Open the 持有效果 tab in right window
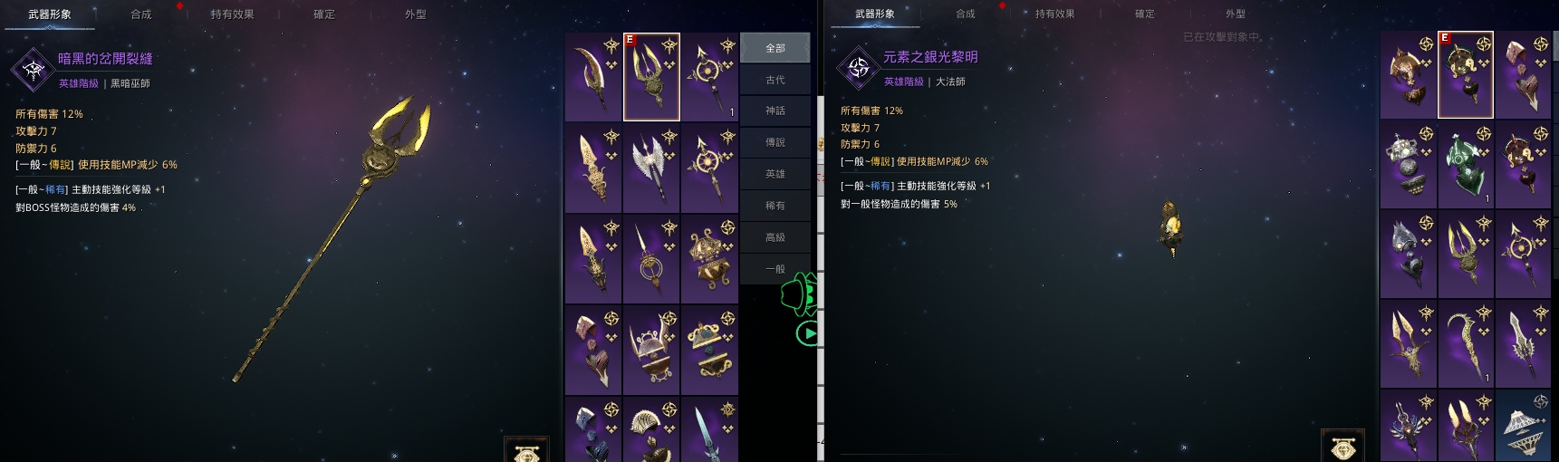 pos(1054,14)
